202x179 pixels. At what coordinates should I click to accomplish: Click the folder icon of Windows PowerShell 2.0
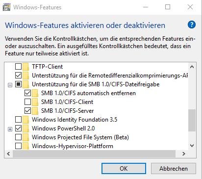click(25, 128)
